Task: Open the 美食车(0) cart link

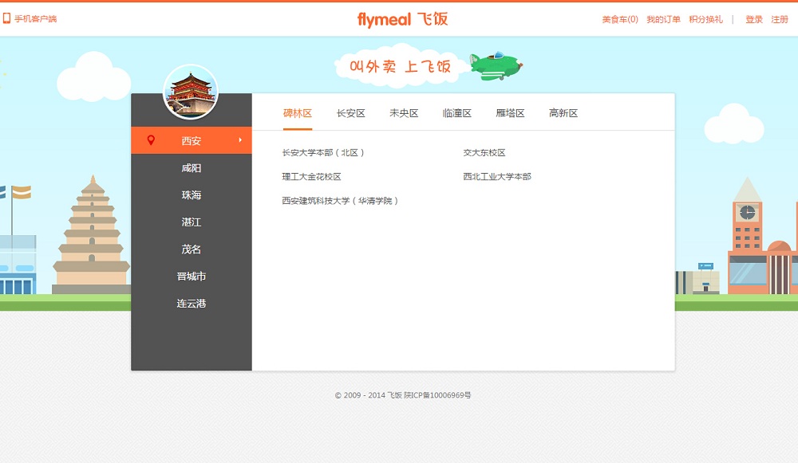Action: (x=620, y=19)
